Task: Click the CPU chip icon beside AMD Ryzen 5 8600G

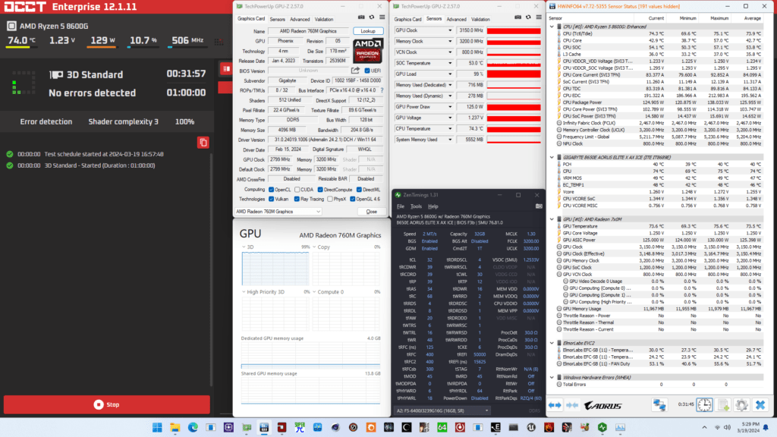Action: tap(12, 26)
